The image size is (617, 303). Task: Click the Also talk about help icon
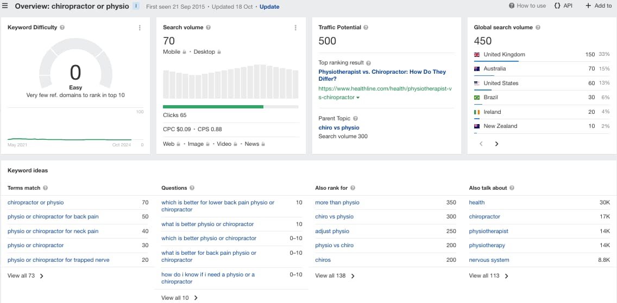pos(511,188)
